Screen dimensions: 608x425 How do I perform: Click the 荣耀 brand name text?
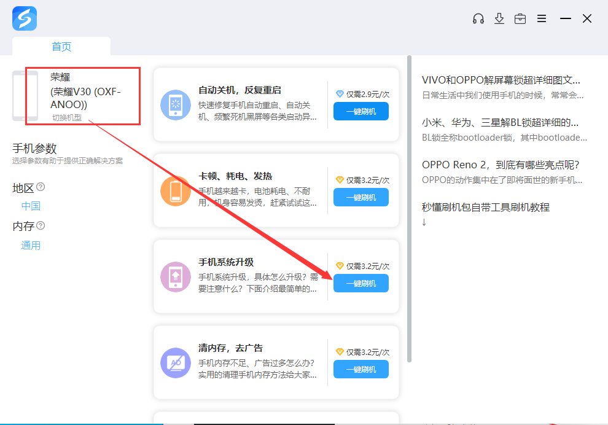60,77
